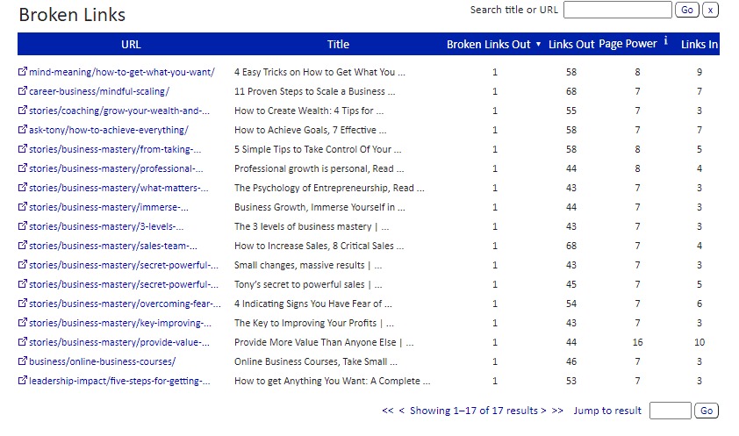Click the Page Power info icon
This screenshot has height=436, width=739.
coord(666,41)
